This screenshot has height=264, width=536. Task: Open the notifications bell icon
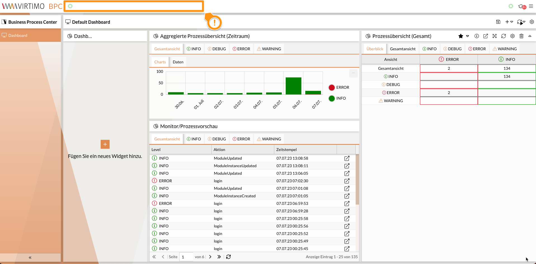tap(521, 6)
